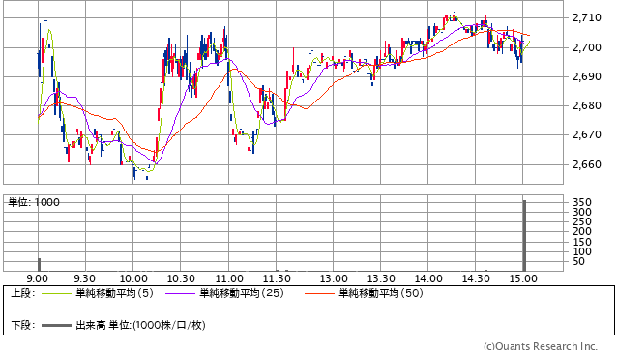
Task: Click the 9:30 time axis label
Action: pyautogui.click(x=84, y=278)
